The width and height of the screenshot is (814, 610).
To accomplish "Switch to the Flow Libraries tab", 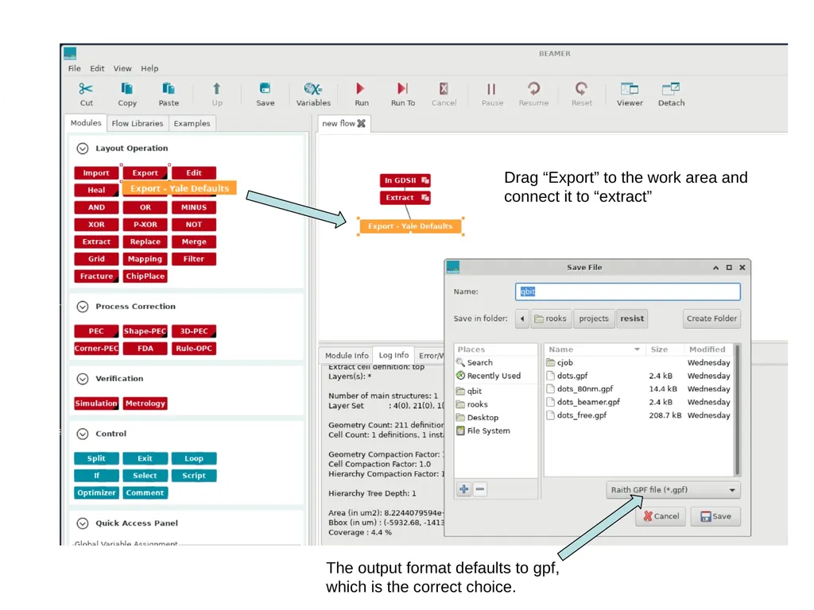I will tap(137, 123).
